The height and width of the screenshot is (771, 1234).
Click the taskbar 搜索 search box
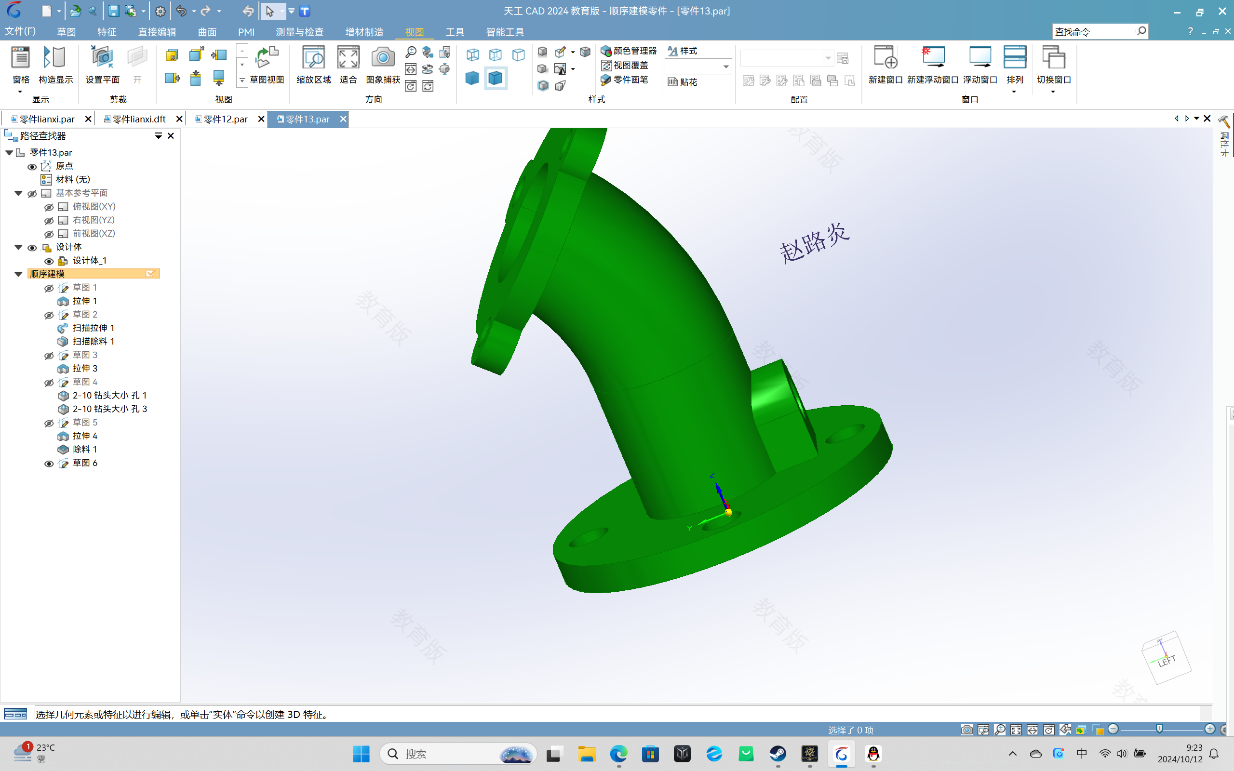[458, 754]
